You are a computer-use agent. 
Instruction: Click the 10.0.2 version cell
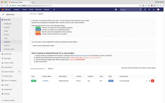coord(78,81)
